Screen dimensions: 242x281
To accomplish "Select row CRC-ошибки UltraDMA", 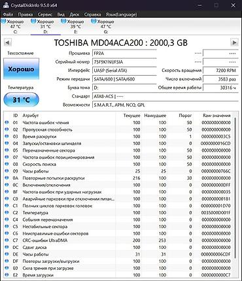I will coord(118,240).
